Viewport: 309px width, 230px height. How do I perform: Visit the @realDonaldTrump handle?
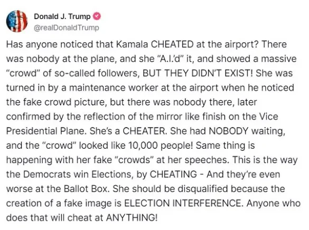pos(67,28)
